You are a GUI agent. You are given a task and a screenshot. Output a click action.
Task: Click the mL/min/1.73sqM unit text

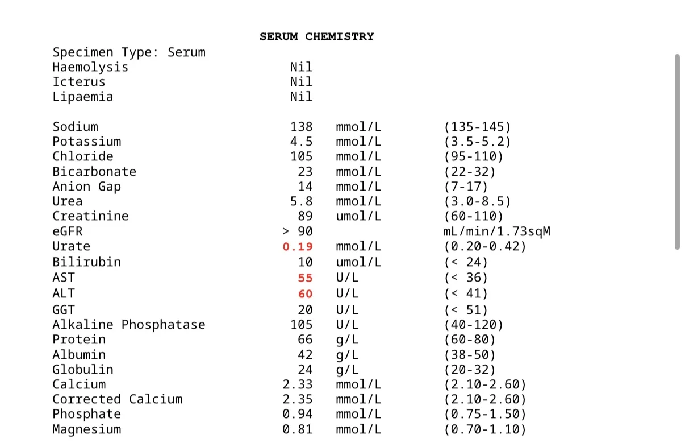pyautogui.click(x=496, y=231)
